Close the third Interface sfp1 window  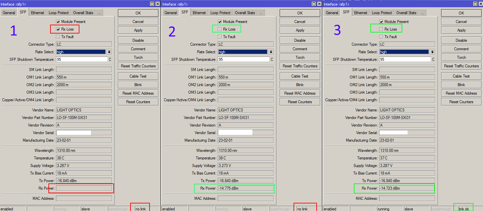481,4
